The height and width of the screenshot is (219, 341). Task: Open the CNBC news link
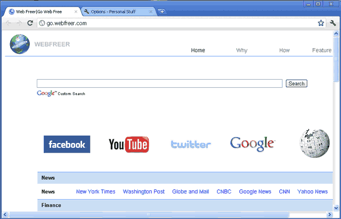pyautogui.click(x=224, y=192)
